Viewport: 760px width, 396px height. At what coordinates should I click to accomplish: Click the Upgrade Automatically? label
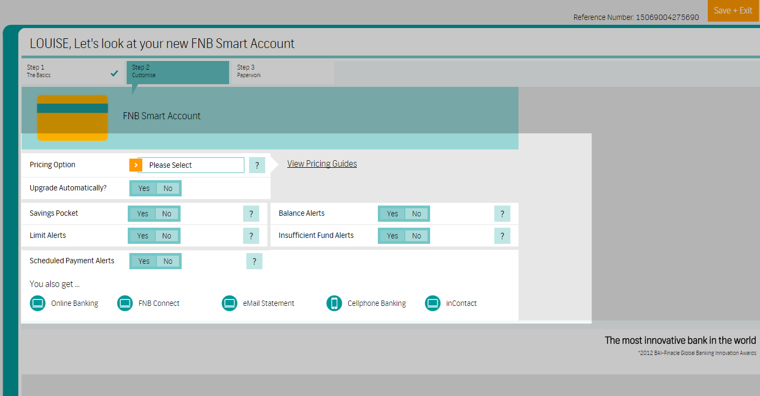point(68,188)
